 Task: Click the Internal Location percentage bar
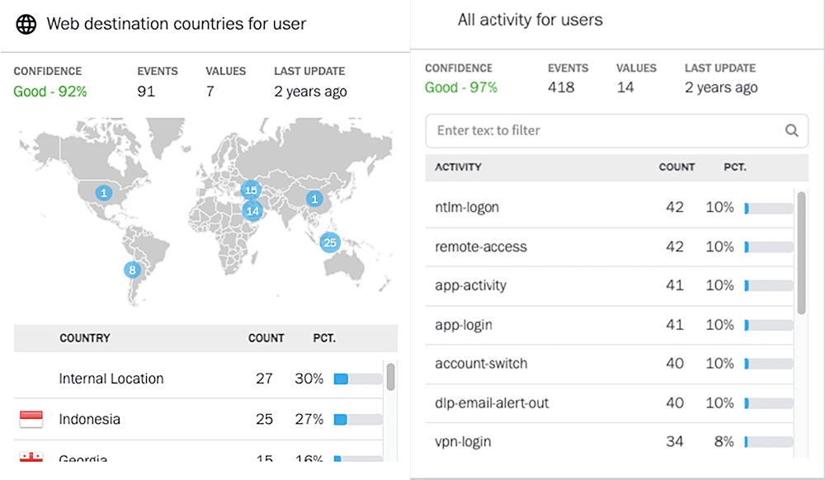click(x=358, y=379)
